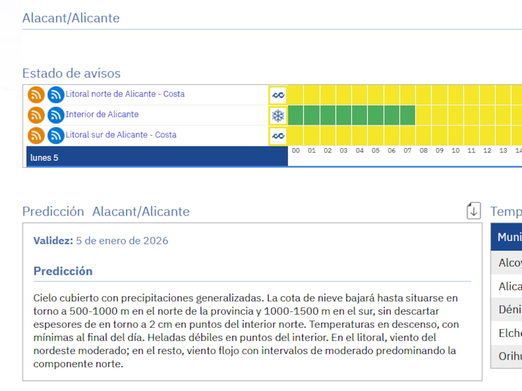This screenshot has height=391, width=522.
Task: Click yellow Interior cell at hour 10
Action: pyautogui.click(x=455, y=116)
